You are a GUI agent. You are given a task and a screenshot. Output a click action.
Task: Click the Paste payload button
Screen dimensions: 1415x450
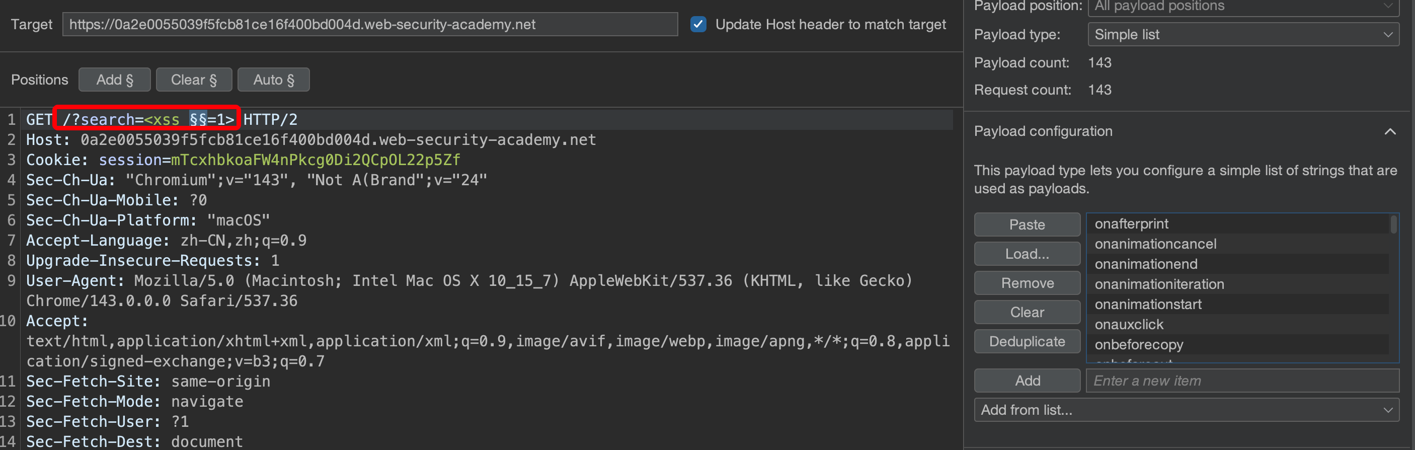coord(1027,224)
